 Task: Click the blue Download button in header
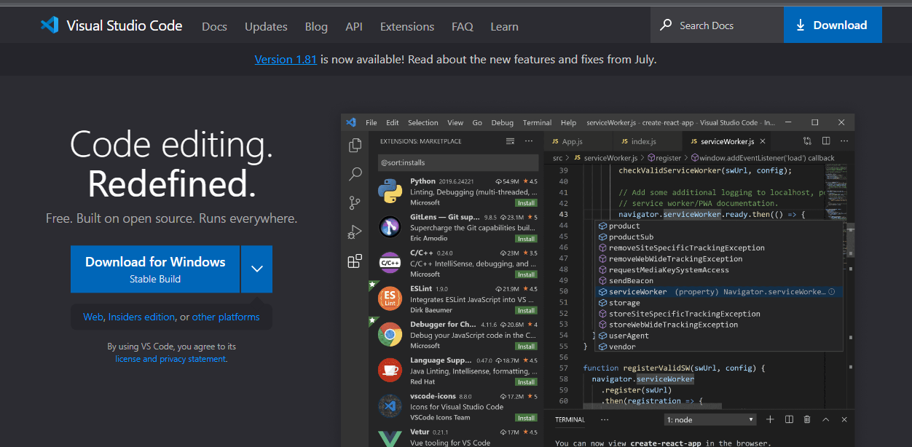(x=833, y=25)
